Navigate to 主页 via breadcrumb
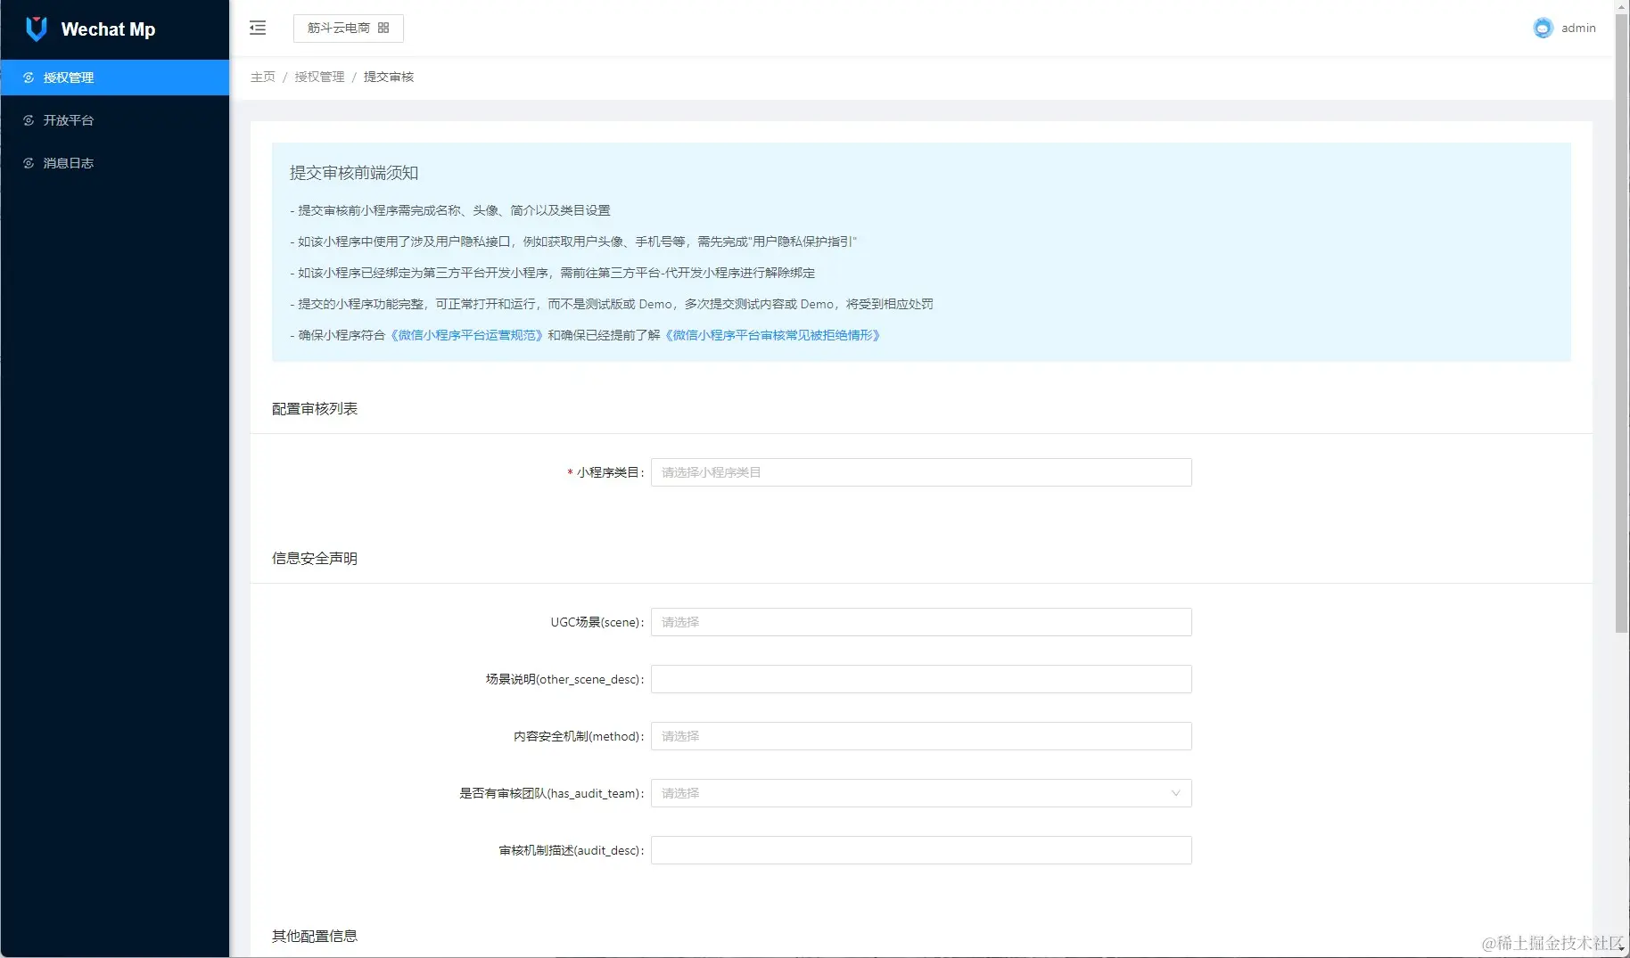This screenshot has height=958, width=1630. tap(262, 77)
